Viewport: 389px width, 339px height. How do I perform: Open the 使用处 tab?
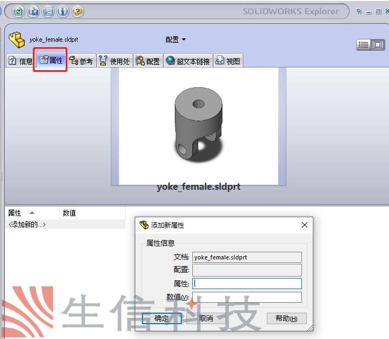tap(115, 61)
